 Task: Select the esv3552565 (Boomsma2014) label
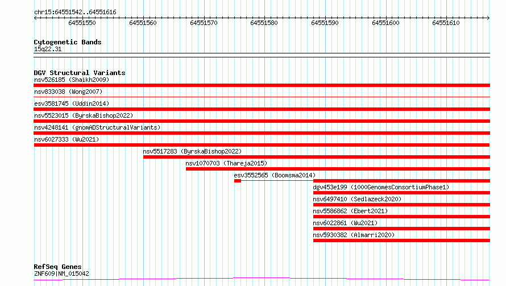[275, 175]
